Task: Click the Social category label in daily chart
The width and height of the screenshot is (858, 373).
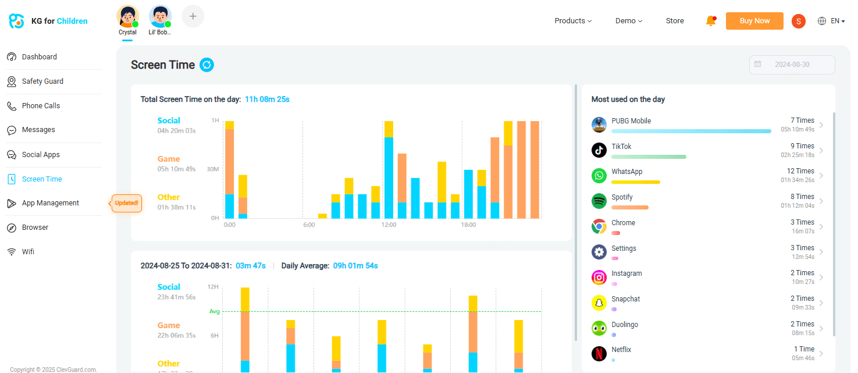Action: coord(169,120)
